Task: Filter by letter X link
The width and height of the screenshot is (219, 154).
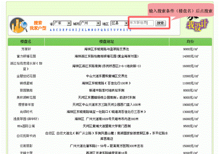Action: pyautogui.click(x=124, y=30)
